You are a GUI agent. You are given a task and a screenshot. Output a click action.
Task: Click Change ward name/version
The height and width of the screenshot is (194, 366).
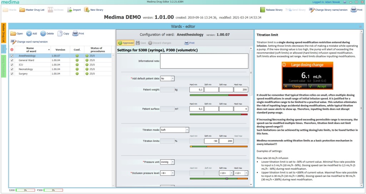pyautogui.click(x=29, y=42)
